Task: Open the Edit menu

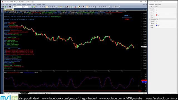Action: [x=7, y=4]
